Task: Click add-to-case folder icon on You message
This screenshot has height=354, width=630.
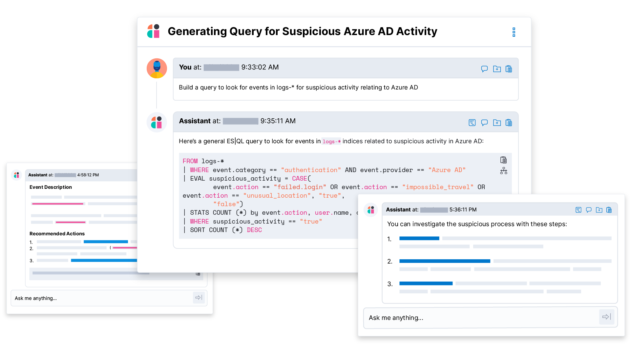Action: (497, 69)
